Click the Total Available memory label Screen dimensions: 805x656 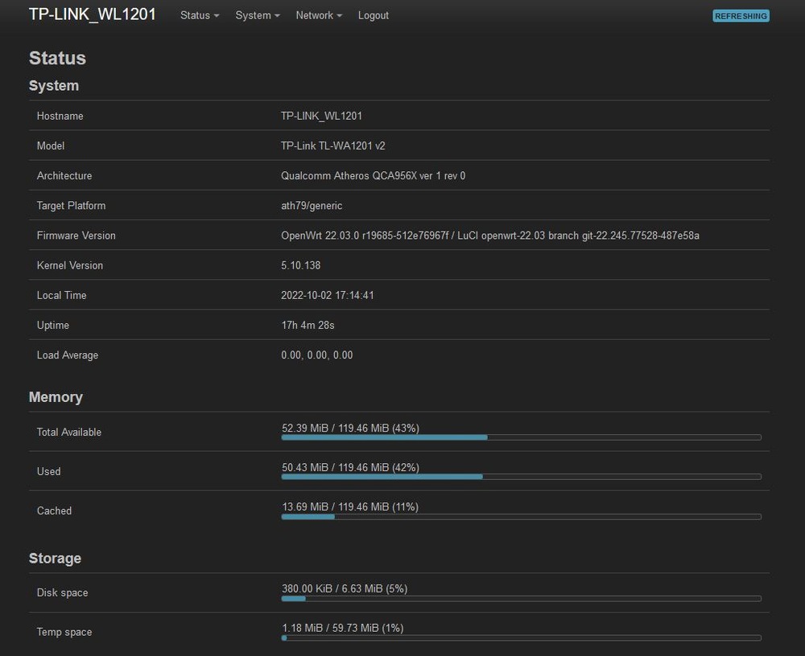tap(68, 432)
